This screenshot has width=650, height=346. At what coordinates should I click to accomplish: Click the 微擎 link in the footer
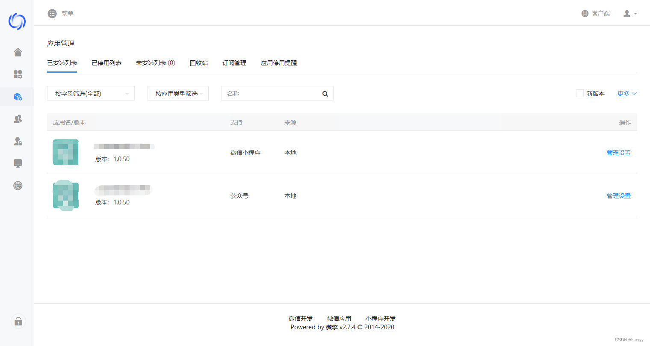(332, 327)
